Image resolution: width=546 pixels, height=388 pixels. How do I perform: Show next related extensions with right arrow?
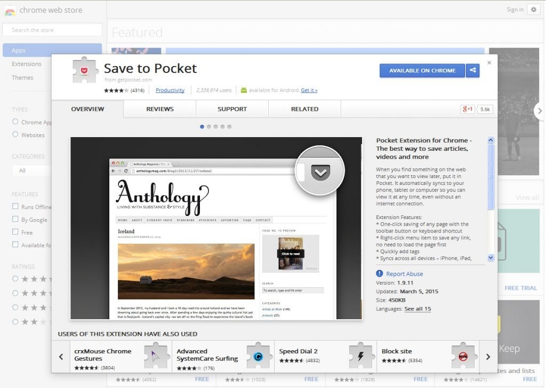tap(488, 357)
